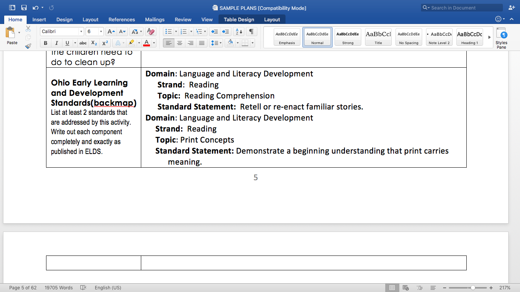The image size is (520, 292).
Task: Apply the Title style
Action: point(378,37)
